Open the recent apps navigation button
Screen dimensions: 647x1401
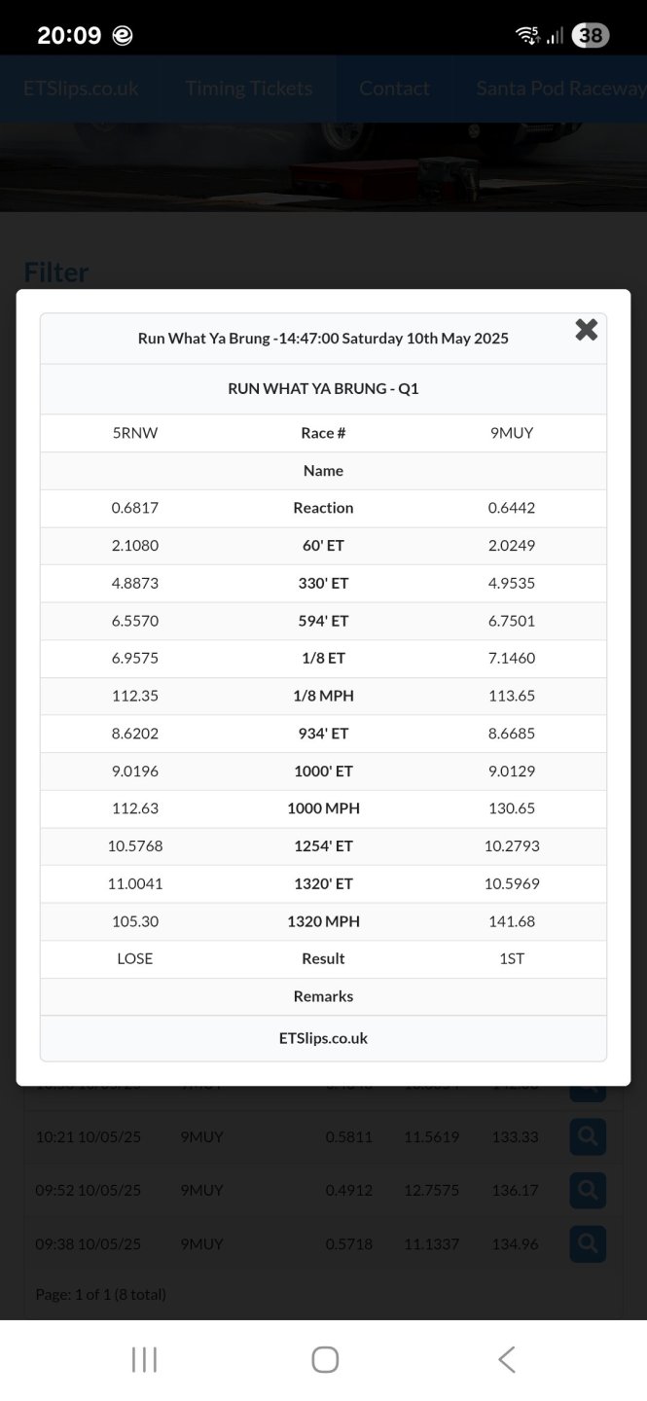tap(144, 1359)
